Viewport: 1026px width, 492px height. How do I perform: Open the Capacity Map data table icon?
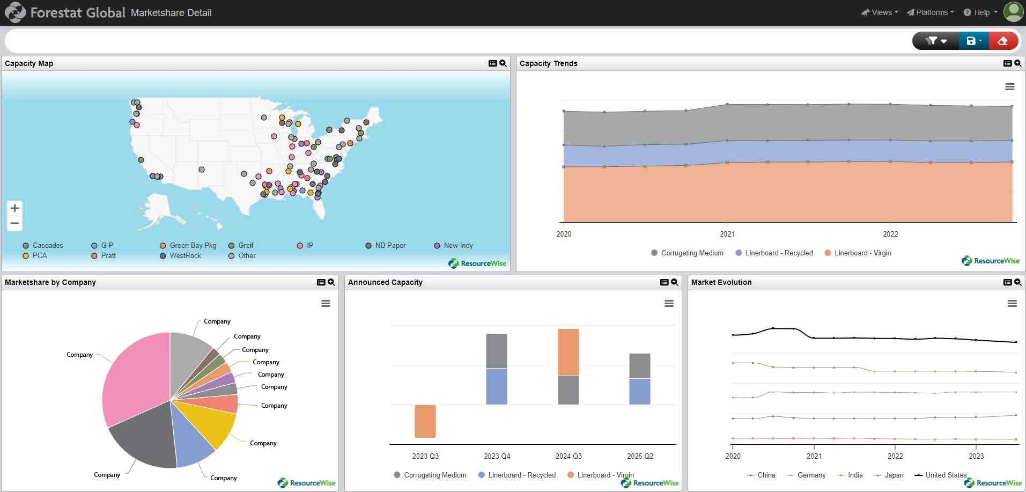coord(492,63)
